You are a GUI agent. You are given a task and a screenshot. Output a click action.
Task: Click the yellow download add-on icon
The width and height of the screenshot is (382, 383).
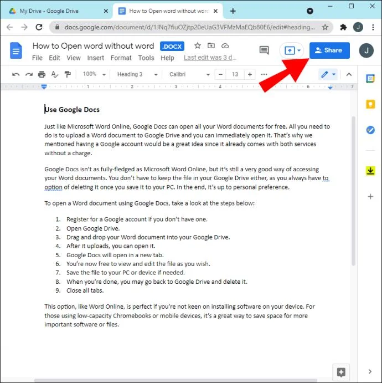370,171
